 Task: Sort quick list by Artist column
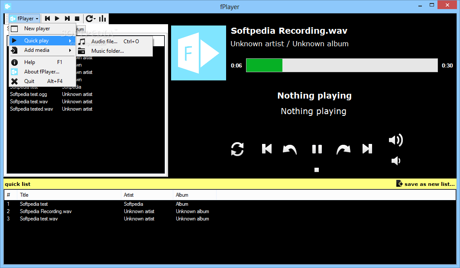point(147,195)
